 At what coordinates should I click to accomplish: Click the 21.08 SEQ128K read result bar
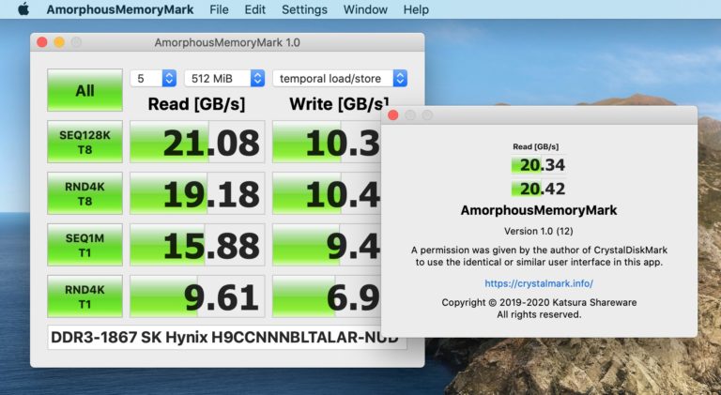pos(197,143)
